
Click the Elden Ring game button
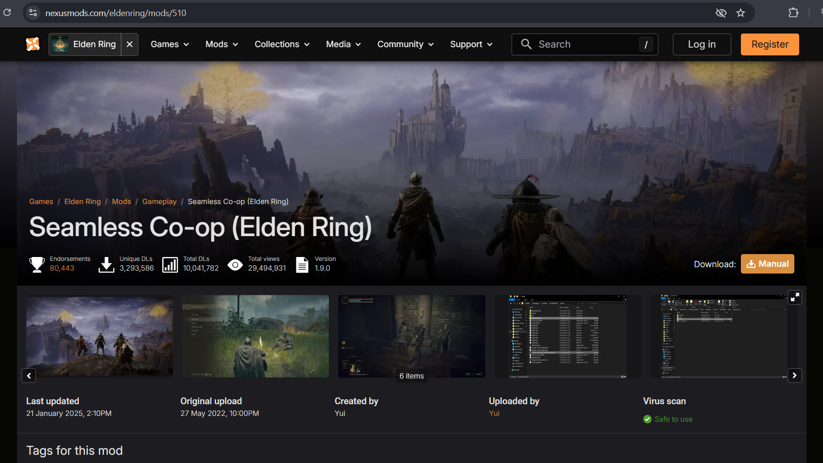coord(85,44)
